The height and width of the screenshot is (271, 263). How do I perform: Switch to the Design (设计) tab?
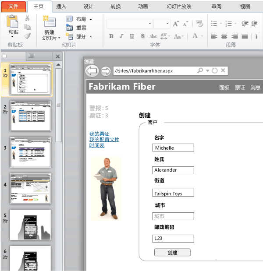89,7
